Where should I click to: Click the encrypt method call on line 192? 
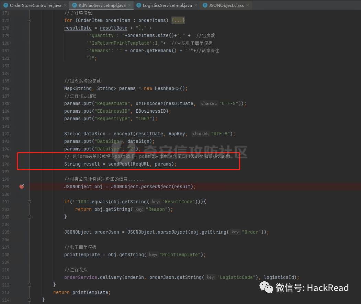click(123, 134)
